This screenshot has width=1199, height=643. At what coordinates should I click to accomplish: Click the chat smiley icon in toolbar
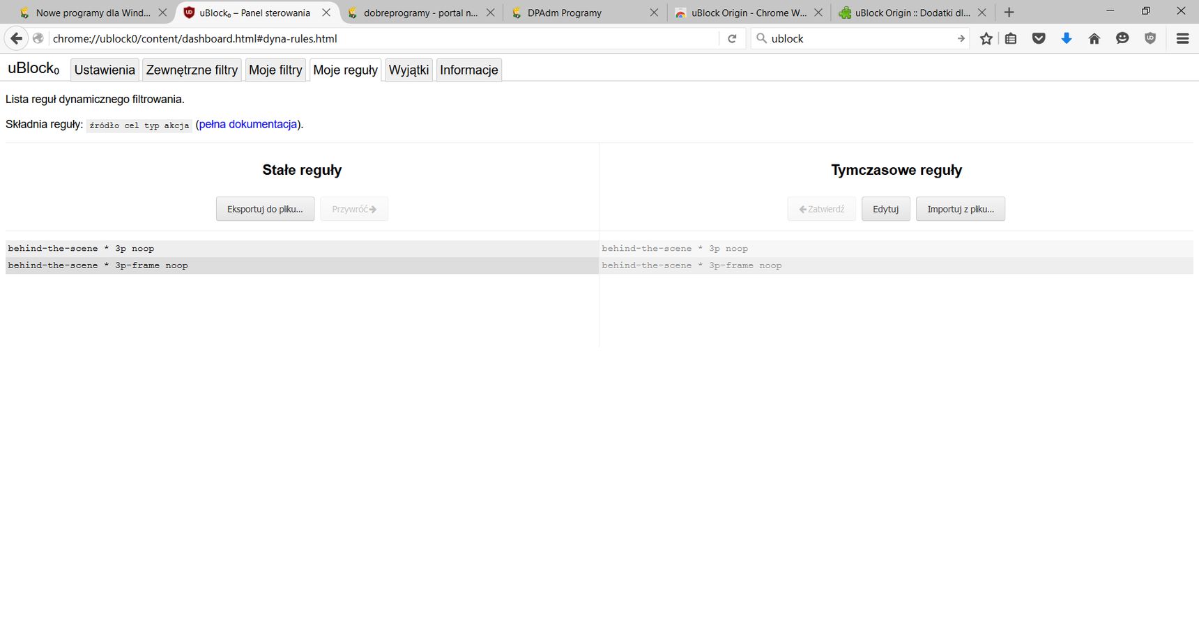coord(1122,39)
